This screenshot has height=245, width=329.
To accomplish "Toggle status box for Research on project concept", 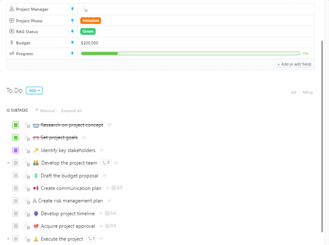I will click(16, 125).
